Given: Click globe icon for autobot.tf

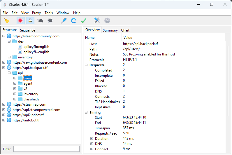Looking at the screenshot, I should click(x=9, y=120).
